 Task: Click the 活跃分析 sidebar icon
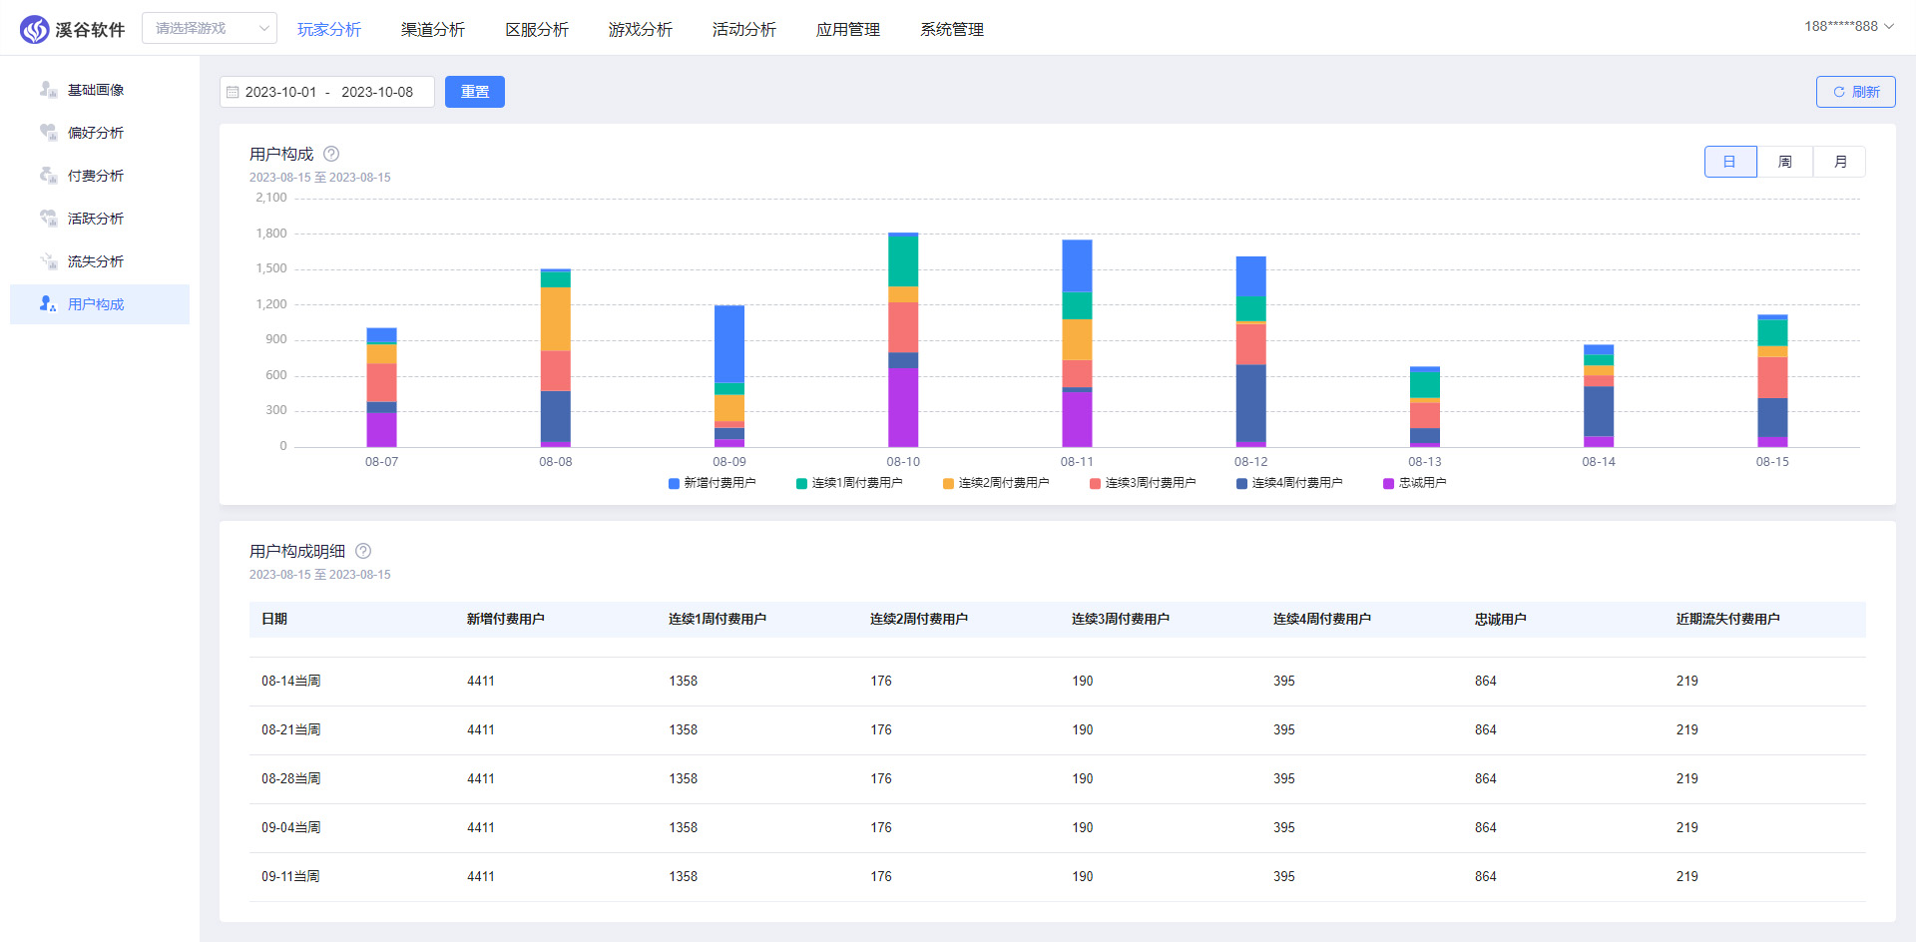[x=48, y=219]
